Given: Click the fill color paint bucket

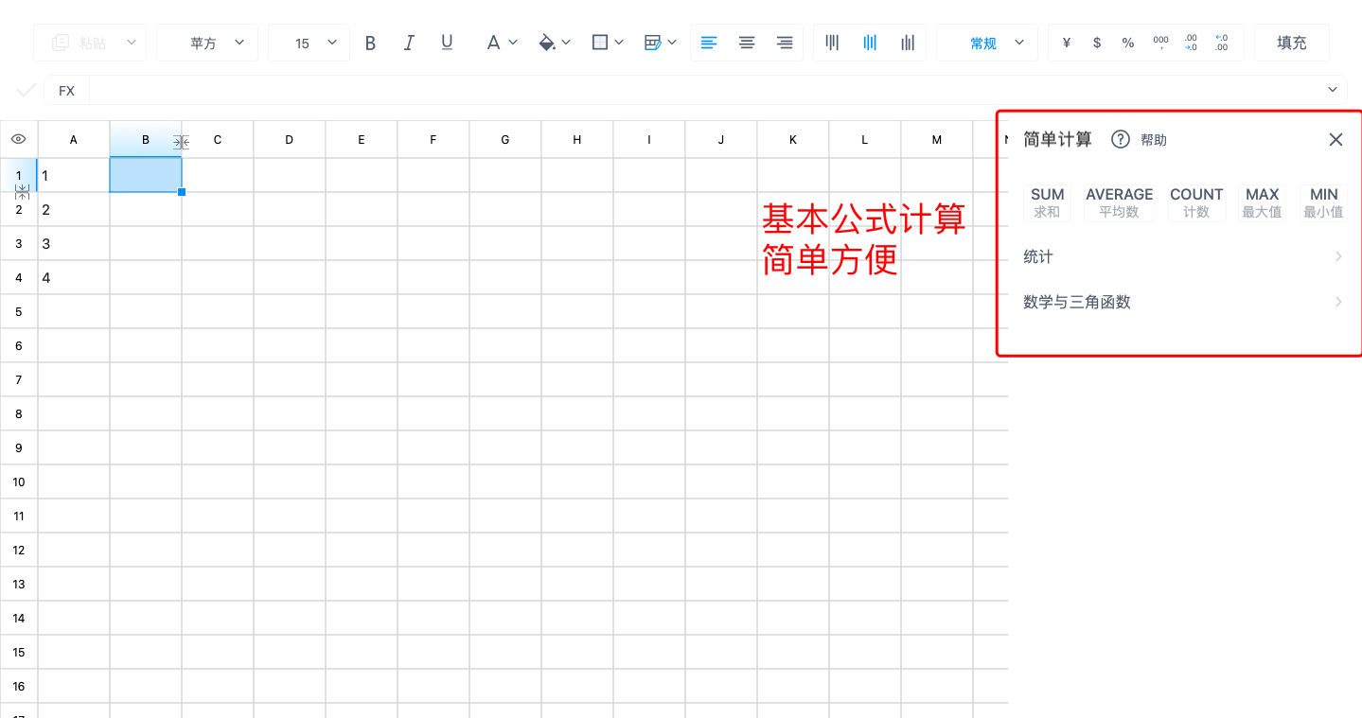Looking at the screenshot, I should click(546, 43).
